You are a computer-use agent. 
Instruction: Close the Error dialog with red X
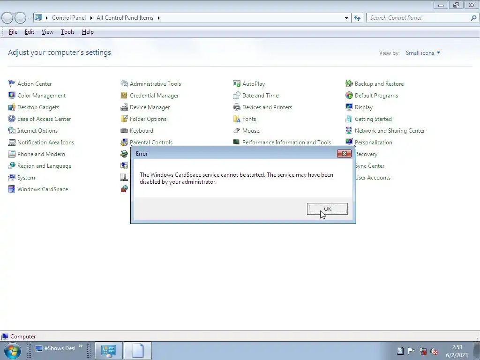pos(344,153)
